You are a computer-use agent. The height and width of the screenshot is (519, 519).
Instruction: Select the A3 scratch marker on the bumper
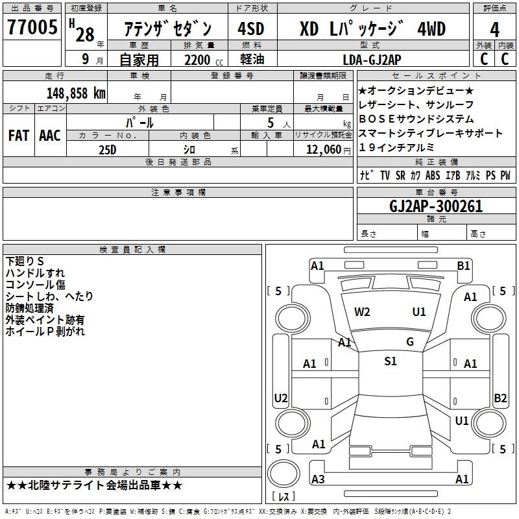tap(318, 479)
